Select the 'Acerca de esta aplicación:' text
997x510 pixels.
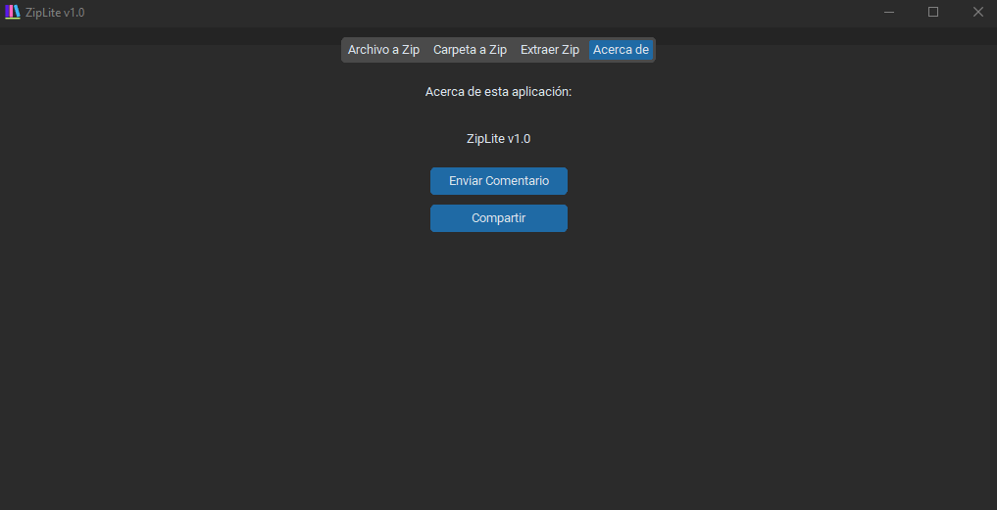pos(498,92)
